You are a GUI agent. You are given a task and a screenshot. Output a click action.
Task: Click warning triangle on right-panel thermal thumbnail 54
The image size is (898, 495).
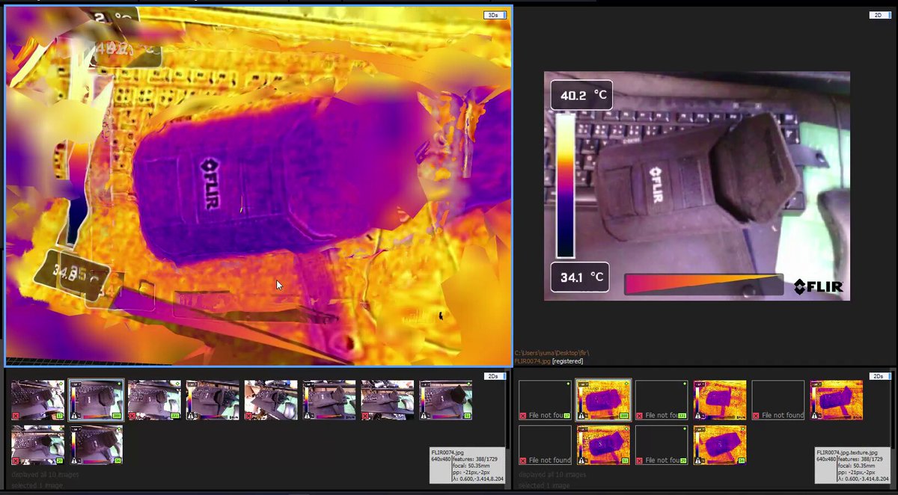click(x=698, y=461)
